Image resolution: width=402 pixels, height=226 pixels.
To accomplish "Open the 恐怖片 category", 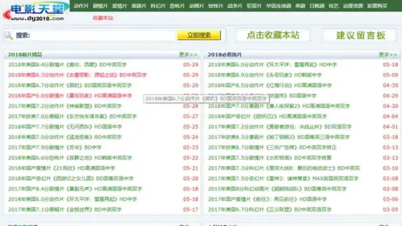I will point(177,6).
